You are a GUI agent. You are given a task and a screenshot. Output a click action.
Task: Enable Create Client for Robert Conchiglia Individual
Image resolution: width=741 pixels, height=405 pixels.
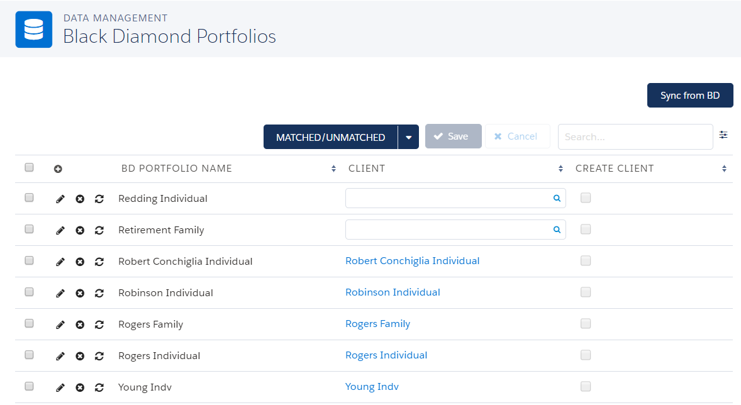click(586, 260)
